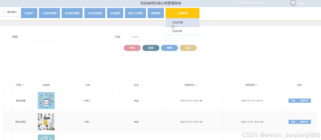Screen dimensions: 321x140
Task: Click the 查询 search button
Action: tap(132, 48)
